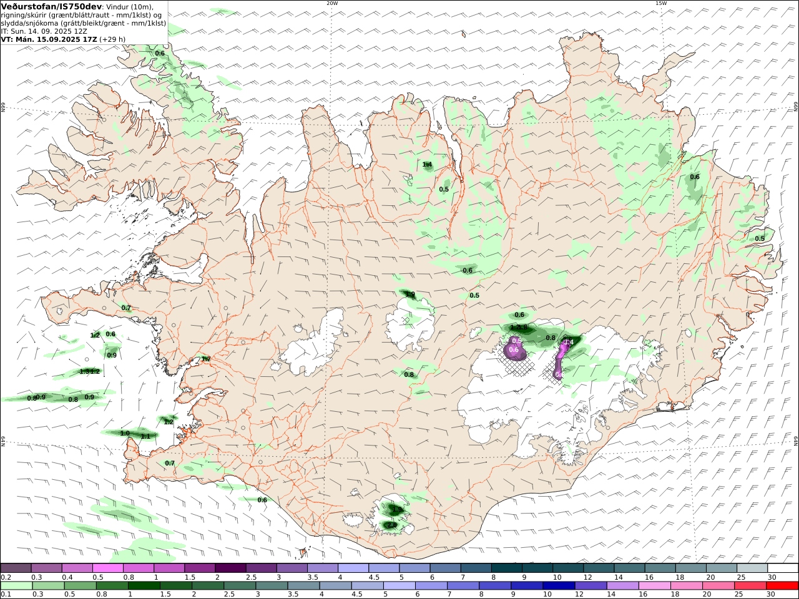This screenshot has width=799, height=599.
Task: Pick upper legend swatch between 12 and 14
Action: tap(599, 568)
